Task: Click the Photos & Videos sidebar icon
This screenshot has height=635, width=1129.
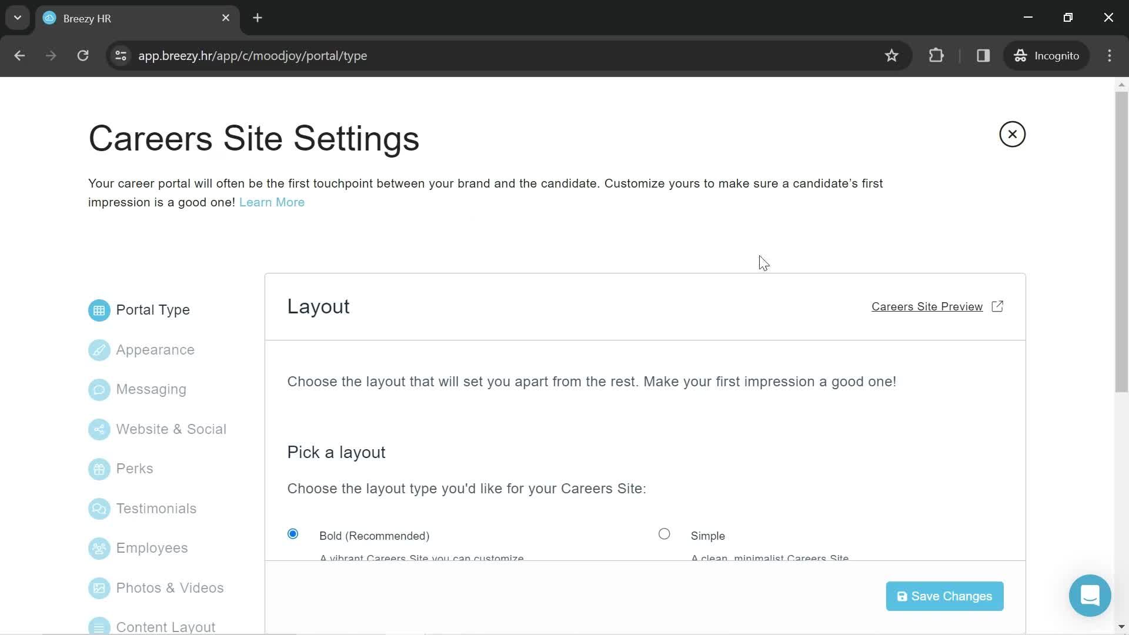Action: (x=98, y=588)
